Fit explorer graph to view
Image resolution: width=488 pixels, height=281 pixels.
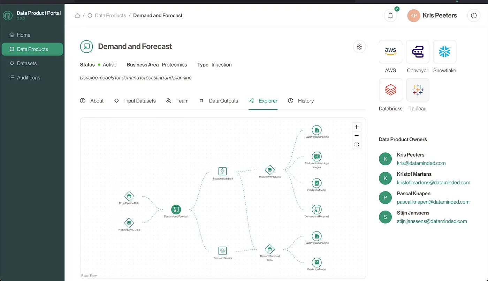click(x=357, y=144)
